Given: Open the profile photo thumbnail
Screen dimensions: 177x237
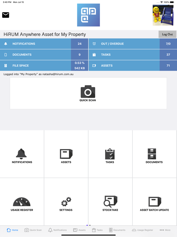Looking at the screenshot, I should tap(163, 15).
